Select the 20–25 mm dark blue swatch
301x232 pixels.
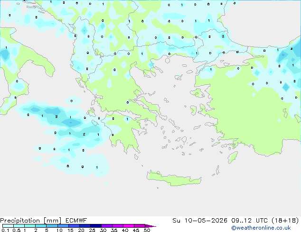(x=85, y=226)
